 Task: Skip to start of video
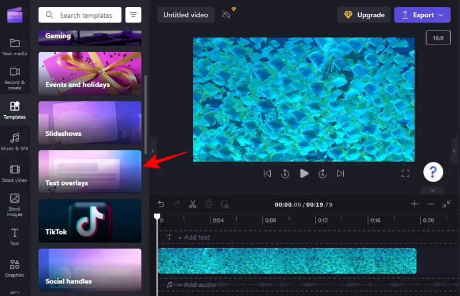(x=267, y=174)
